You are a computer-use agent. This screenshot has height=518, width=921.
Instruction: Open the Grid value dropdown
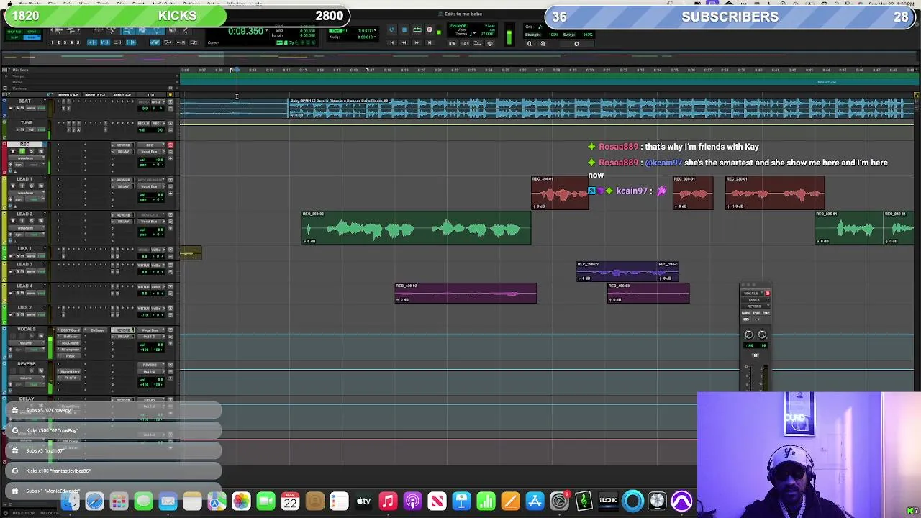(x=375, y=31)
